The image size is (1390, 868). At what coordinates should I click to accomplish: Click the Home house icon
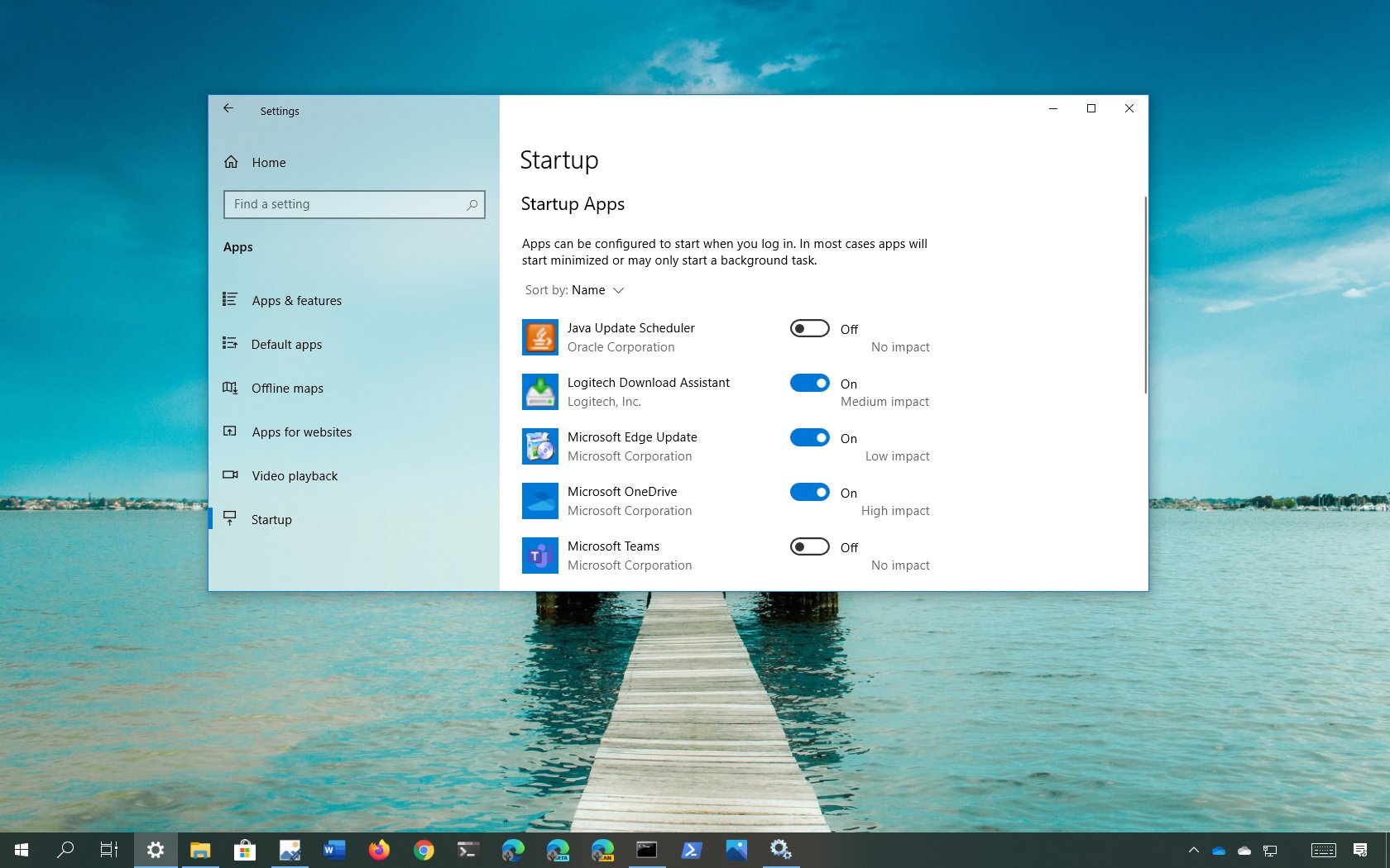coord(231,162)
